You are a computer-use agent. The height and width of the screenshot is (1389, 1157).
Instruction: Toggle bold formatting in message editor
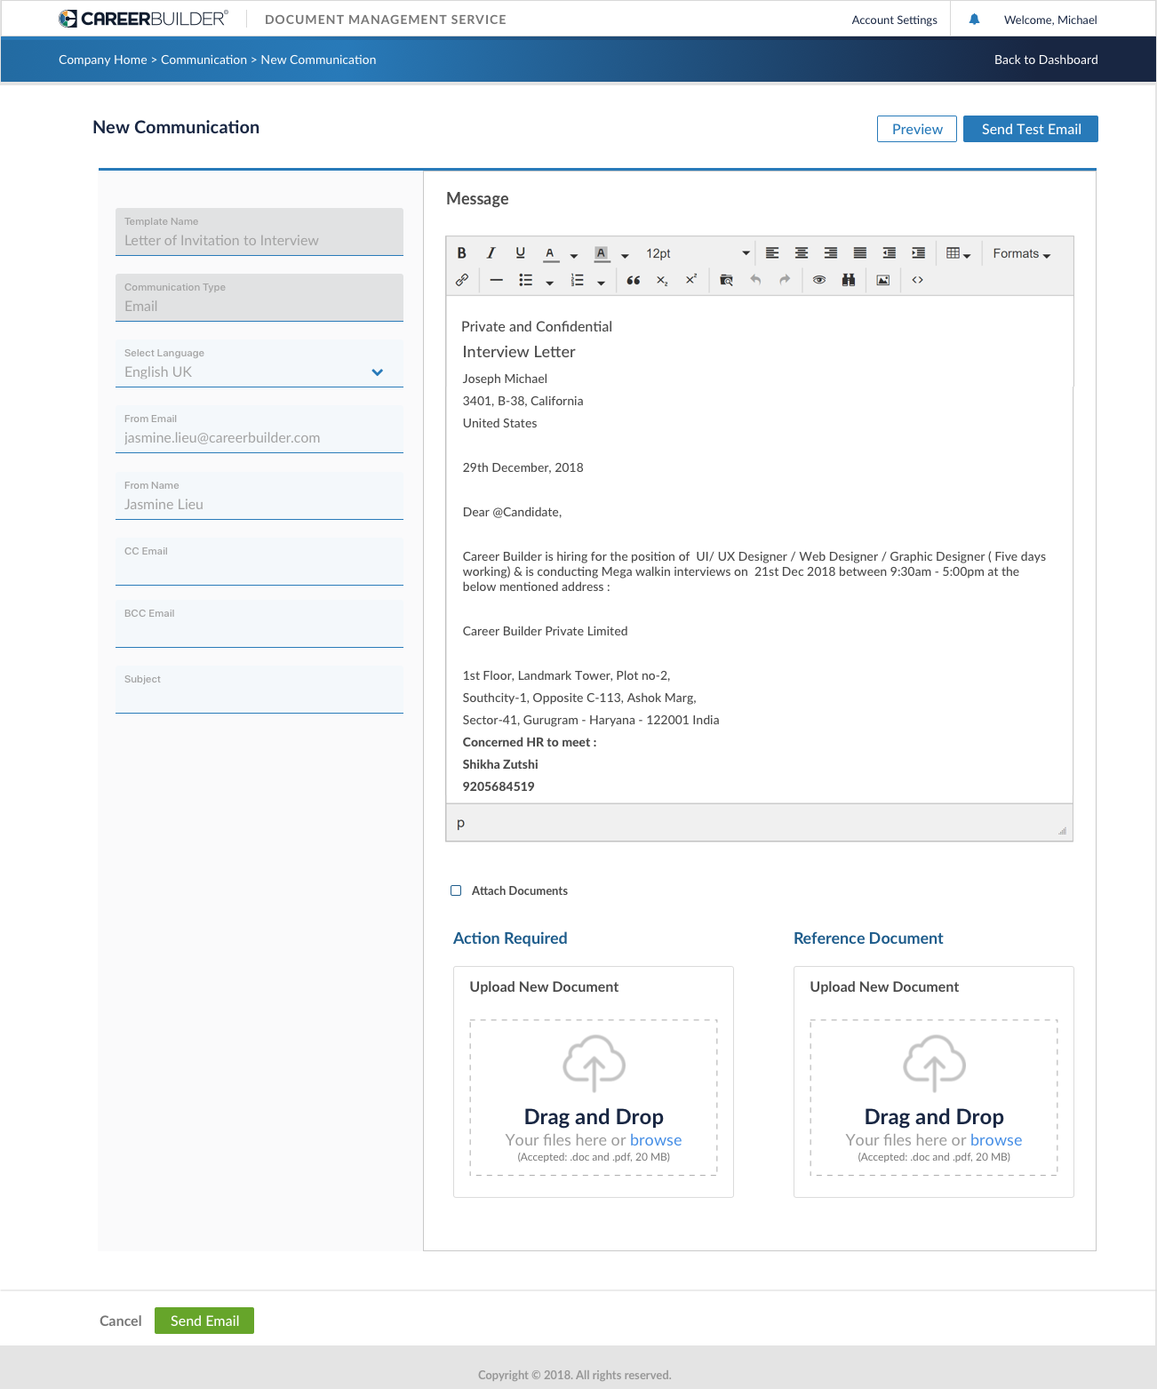point(461,253)
